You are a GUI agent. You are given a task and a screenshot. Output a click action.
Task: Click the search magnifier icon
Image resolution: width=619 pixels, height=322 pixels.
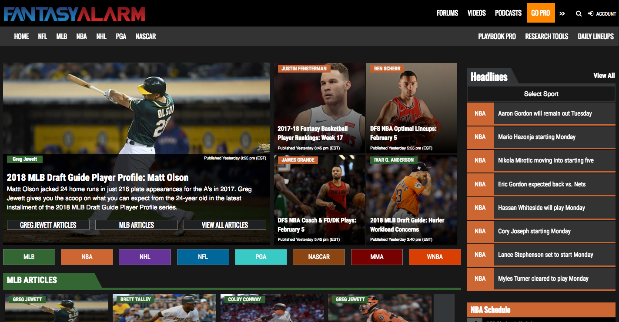pos(579,13)
